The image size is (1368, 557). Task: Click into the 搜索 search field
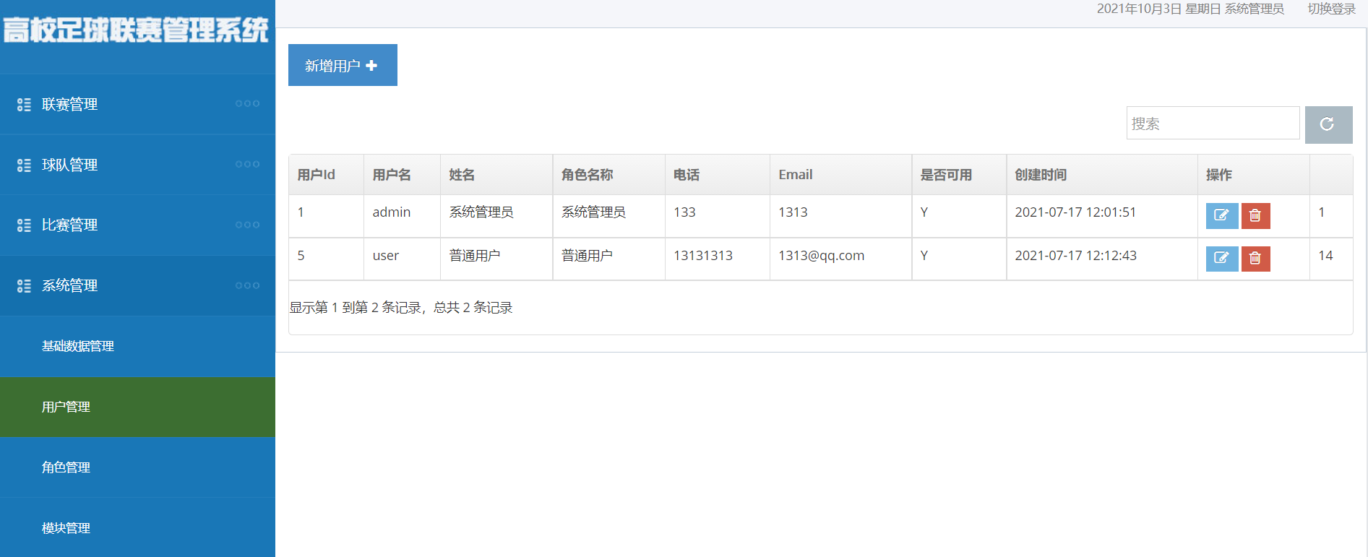click(1213, 124)
